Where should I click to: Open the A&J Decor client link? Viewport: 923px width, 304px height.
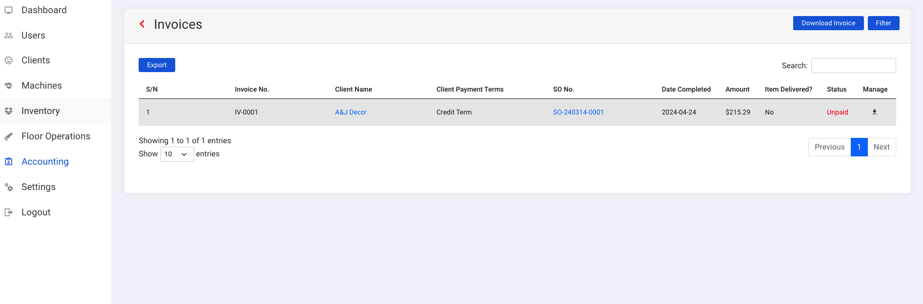pyautogui.click(x=350, y=113)
